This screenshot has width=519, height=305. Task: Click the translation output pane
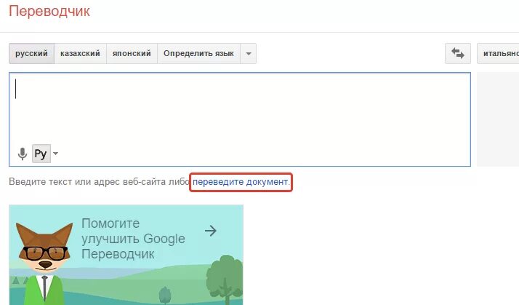click(498, 119)
